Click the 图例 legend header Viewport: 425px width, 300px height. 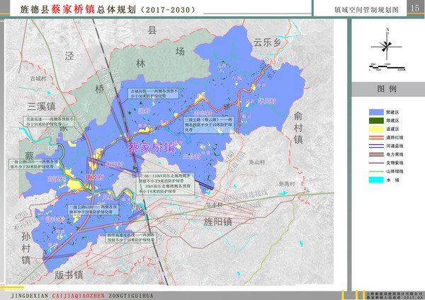387,89
